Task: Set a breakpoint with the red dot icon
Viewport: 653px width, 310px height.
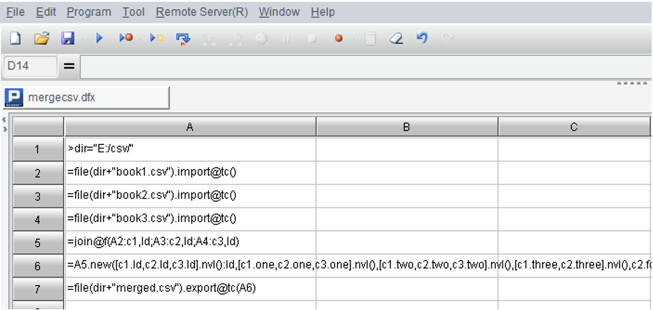Action: point(339,39)
